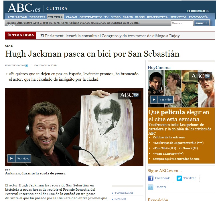This screenshot has width=223, height=201.
Task: Open 'Qué película elegir' headline
Action: point(179,116)
